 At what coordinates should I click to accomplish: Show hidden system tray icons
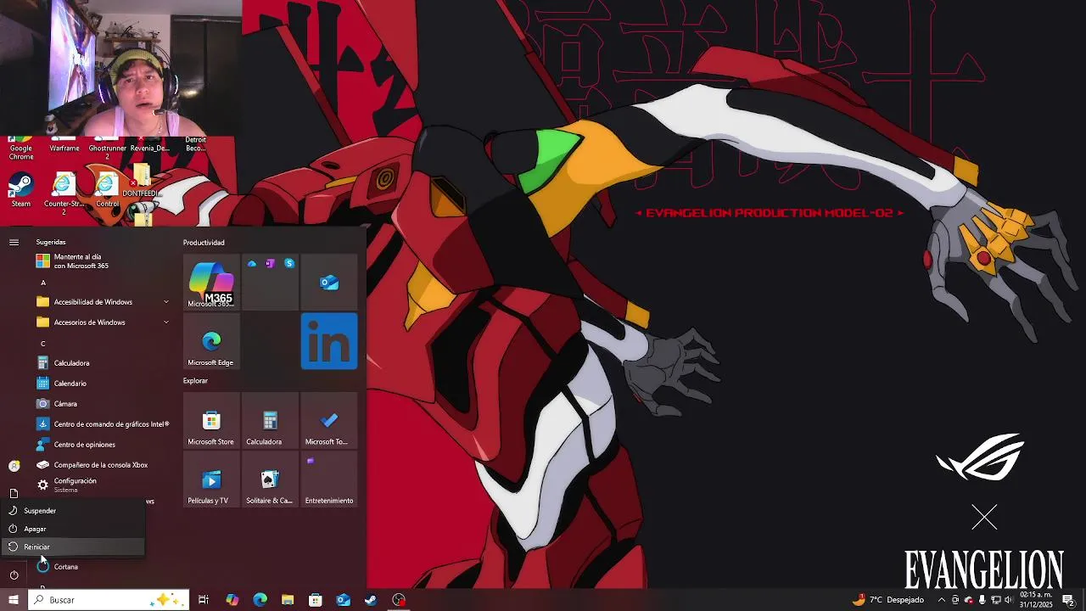tap(941, 600)
